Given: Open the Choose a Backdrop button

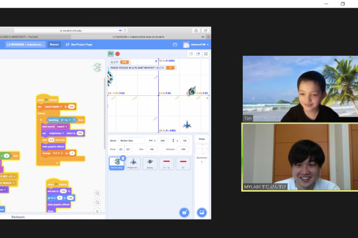Looking at the screenshot, I should (202, 212).
